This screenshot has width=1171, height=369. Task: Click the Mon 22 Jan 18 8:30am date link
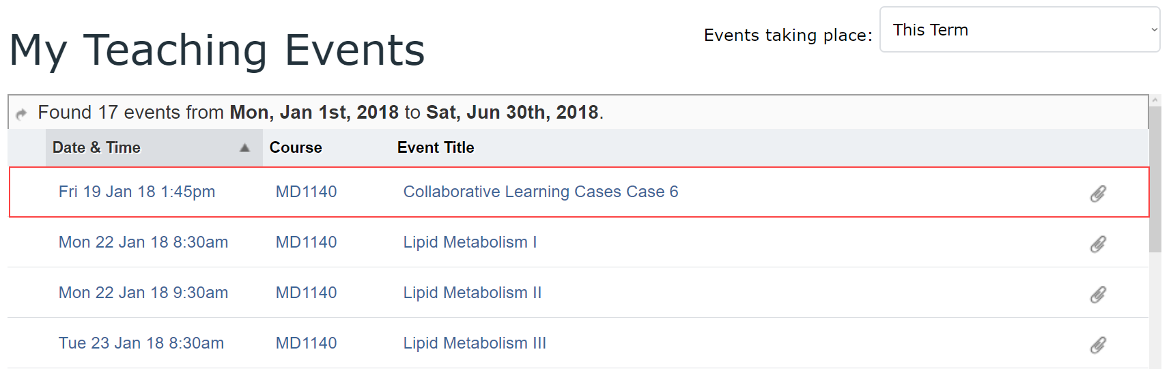(143, 242)
